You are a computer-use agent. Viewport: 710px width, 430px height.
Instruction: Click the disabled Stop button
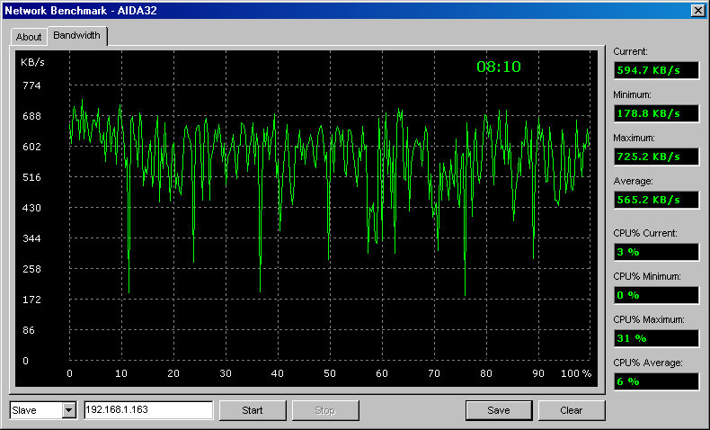click(325, 410)
